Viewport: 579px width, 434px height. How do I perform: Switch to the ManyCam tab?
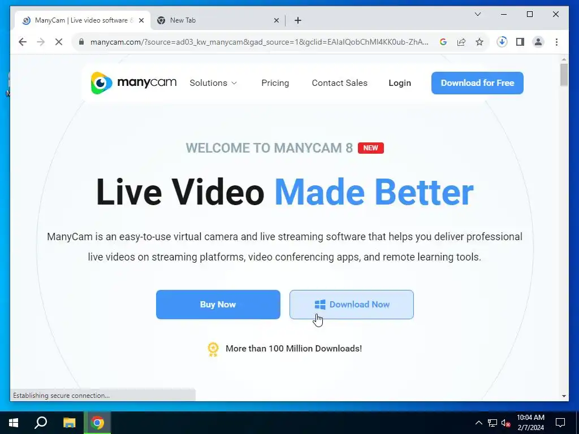[82, 20]
